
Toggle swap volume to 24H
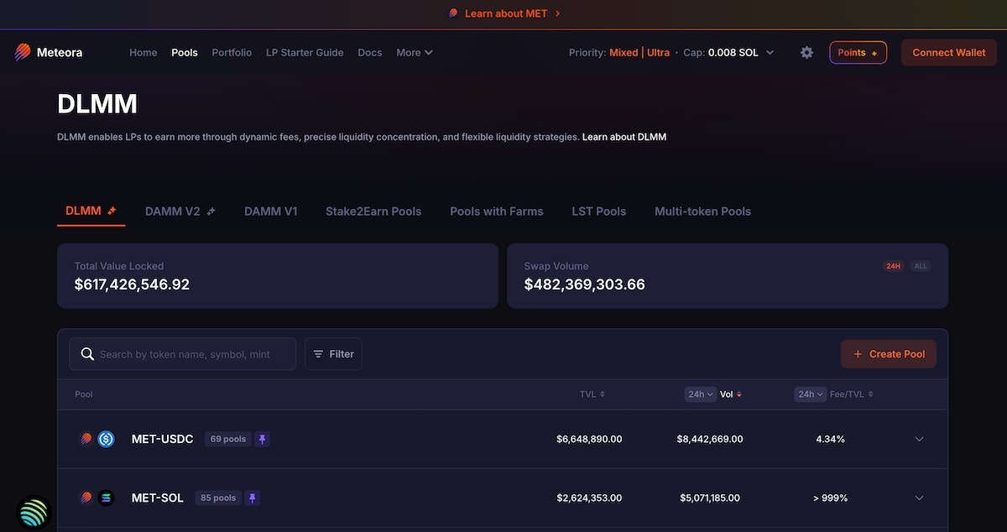[893, 266]
